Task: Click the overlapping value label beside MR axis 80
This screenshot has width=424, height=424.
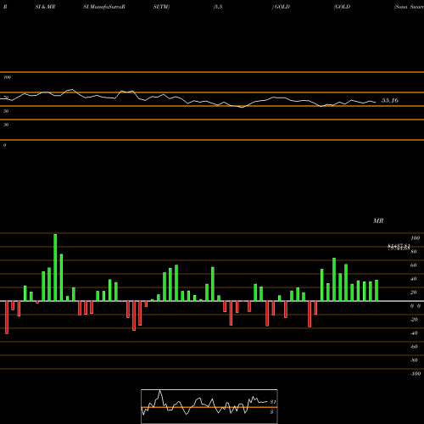Action: coord(399,247)
